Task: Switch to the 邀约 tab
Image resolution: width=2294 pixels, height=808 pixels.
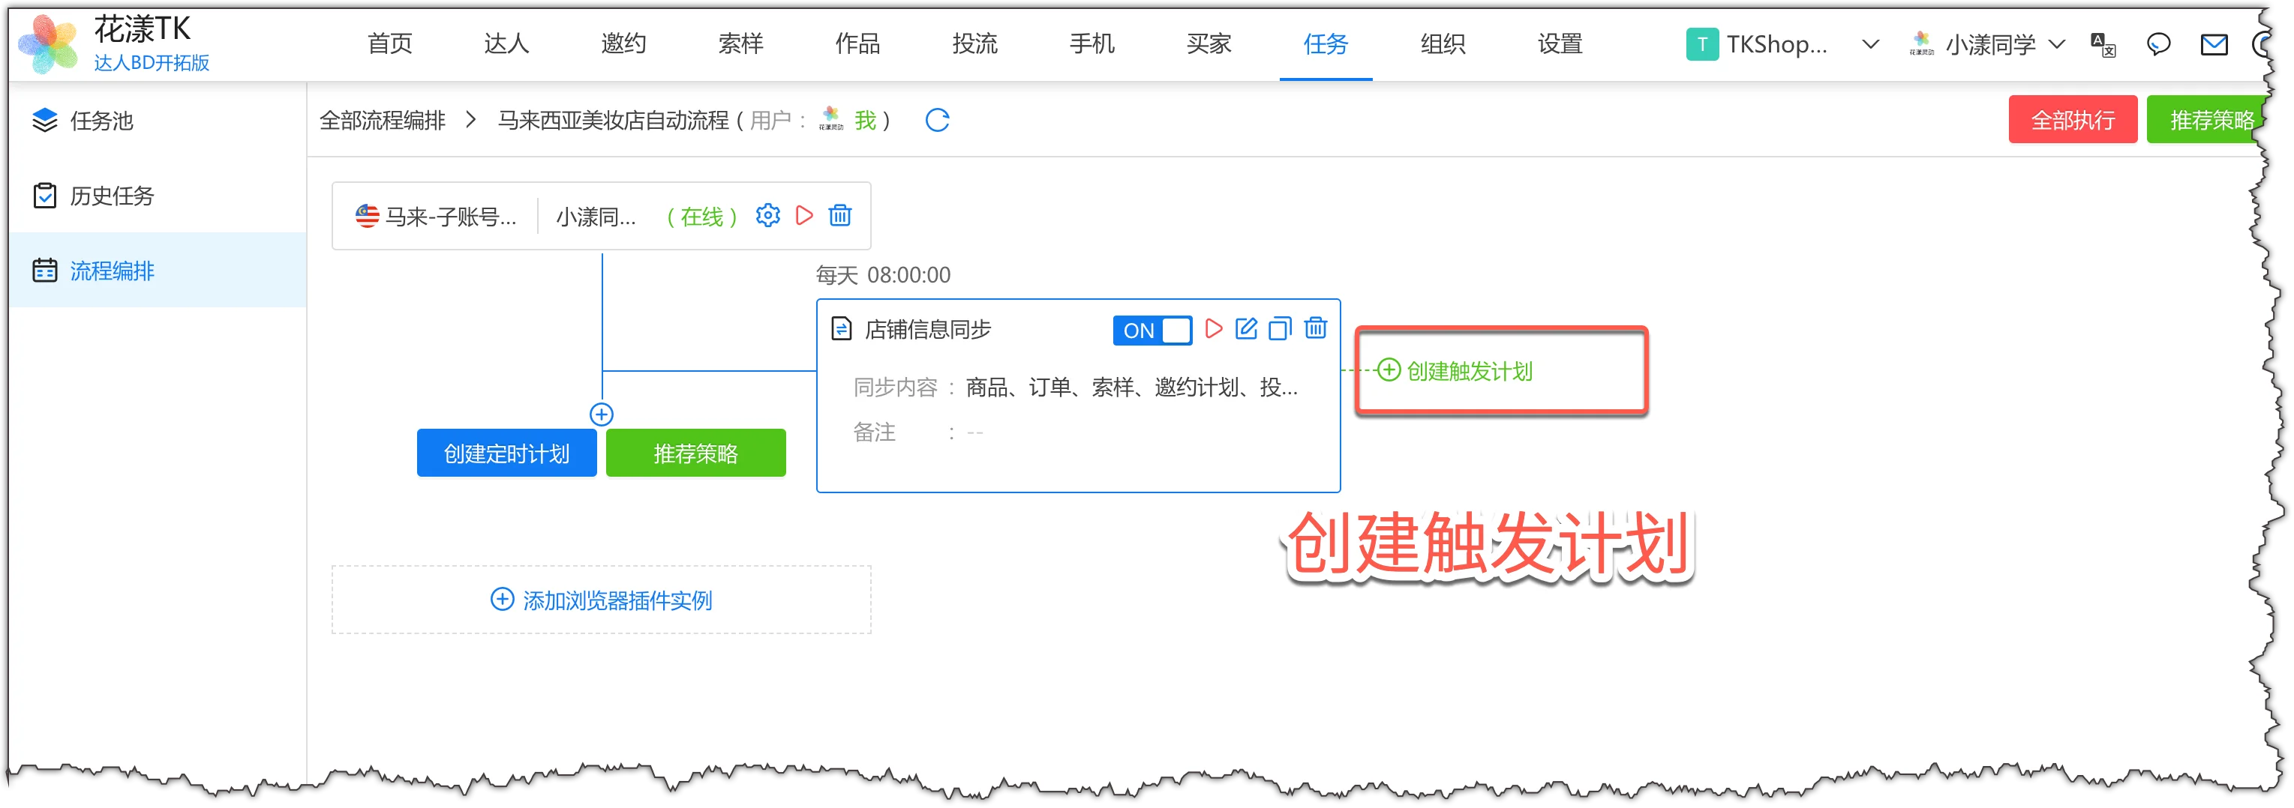Action: 623,43
